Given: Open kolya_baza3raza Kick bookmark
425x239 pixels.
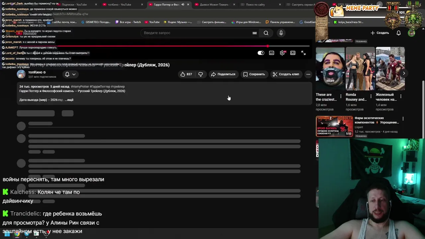Looking at the screenshot, I should pos(349,22).
